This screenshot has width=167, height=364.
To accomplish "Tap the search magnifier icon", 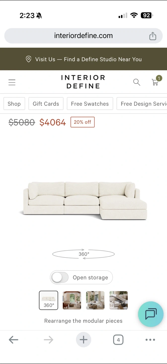I will (x=137, y=82).
